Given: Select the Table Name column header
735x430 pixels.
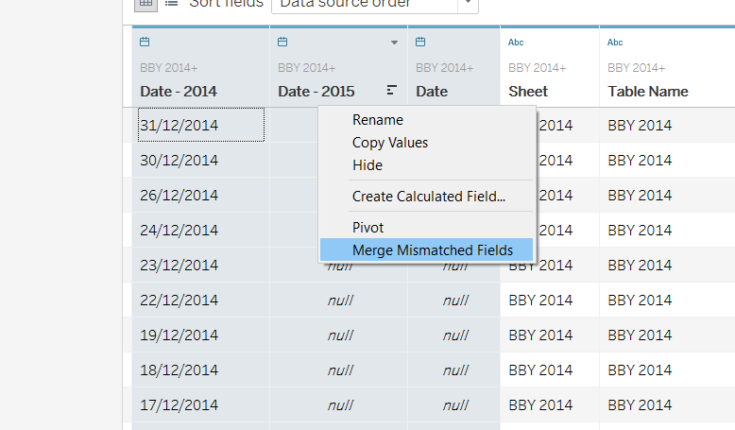Looking at the screenshot, I should pyautogui.click(x=648, y=92).
